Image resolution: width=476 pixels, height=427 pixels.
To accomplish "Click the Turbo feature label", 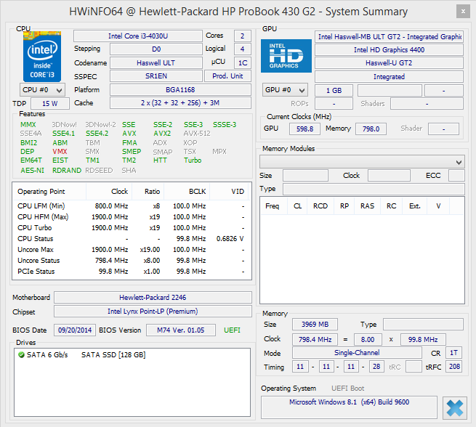I will click(193, 160).
